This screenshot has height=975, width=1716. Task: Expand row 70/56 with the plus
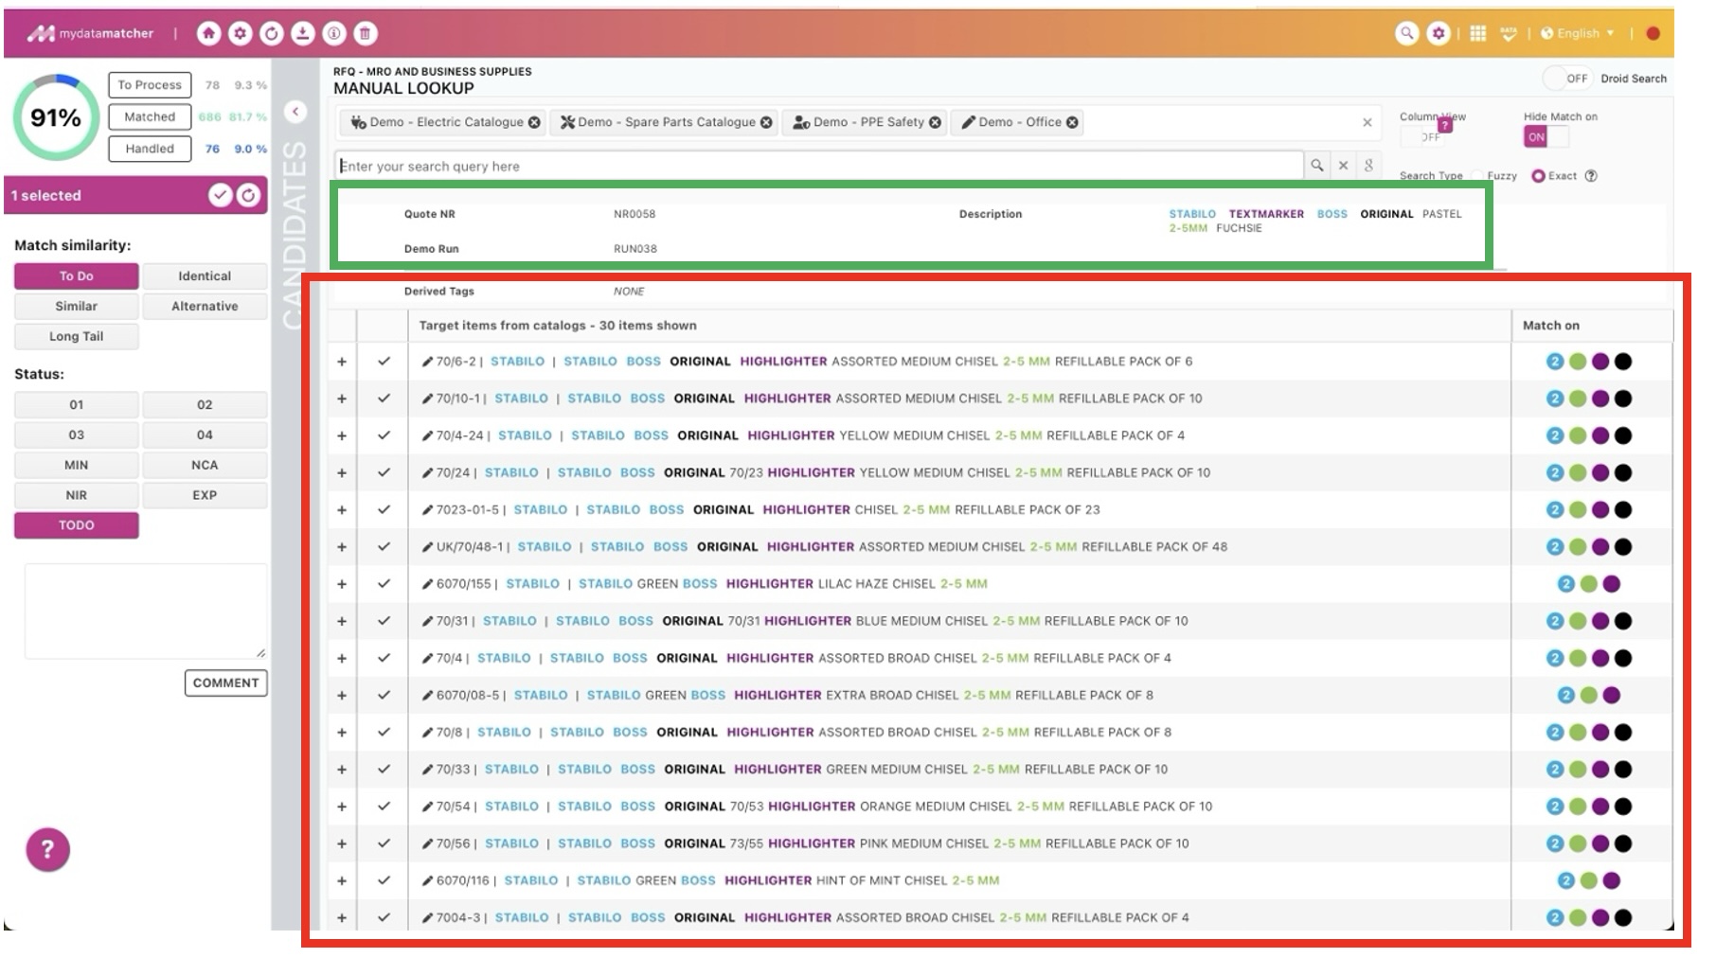tap(342, 844)
